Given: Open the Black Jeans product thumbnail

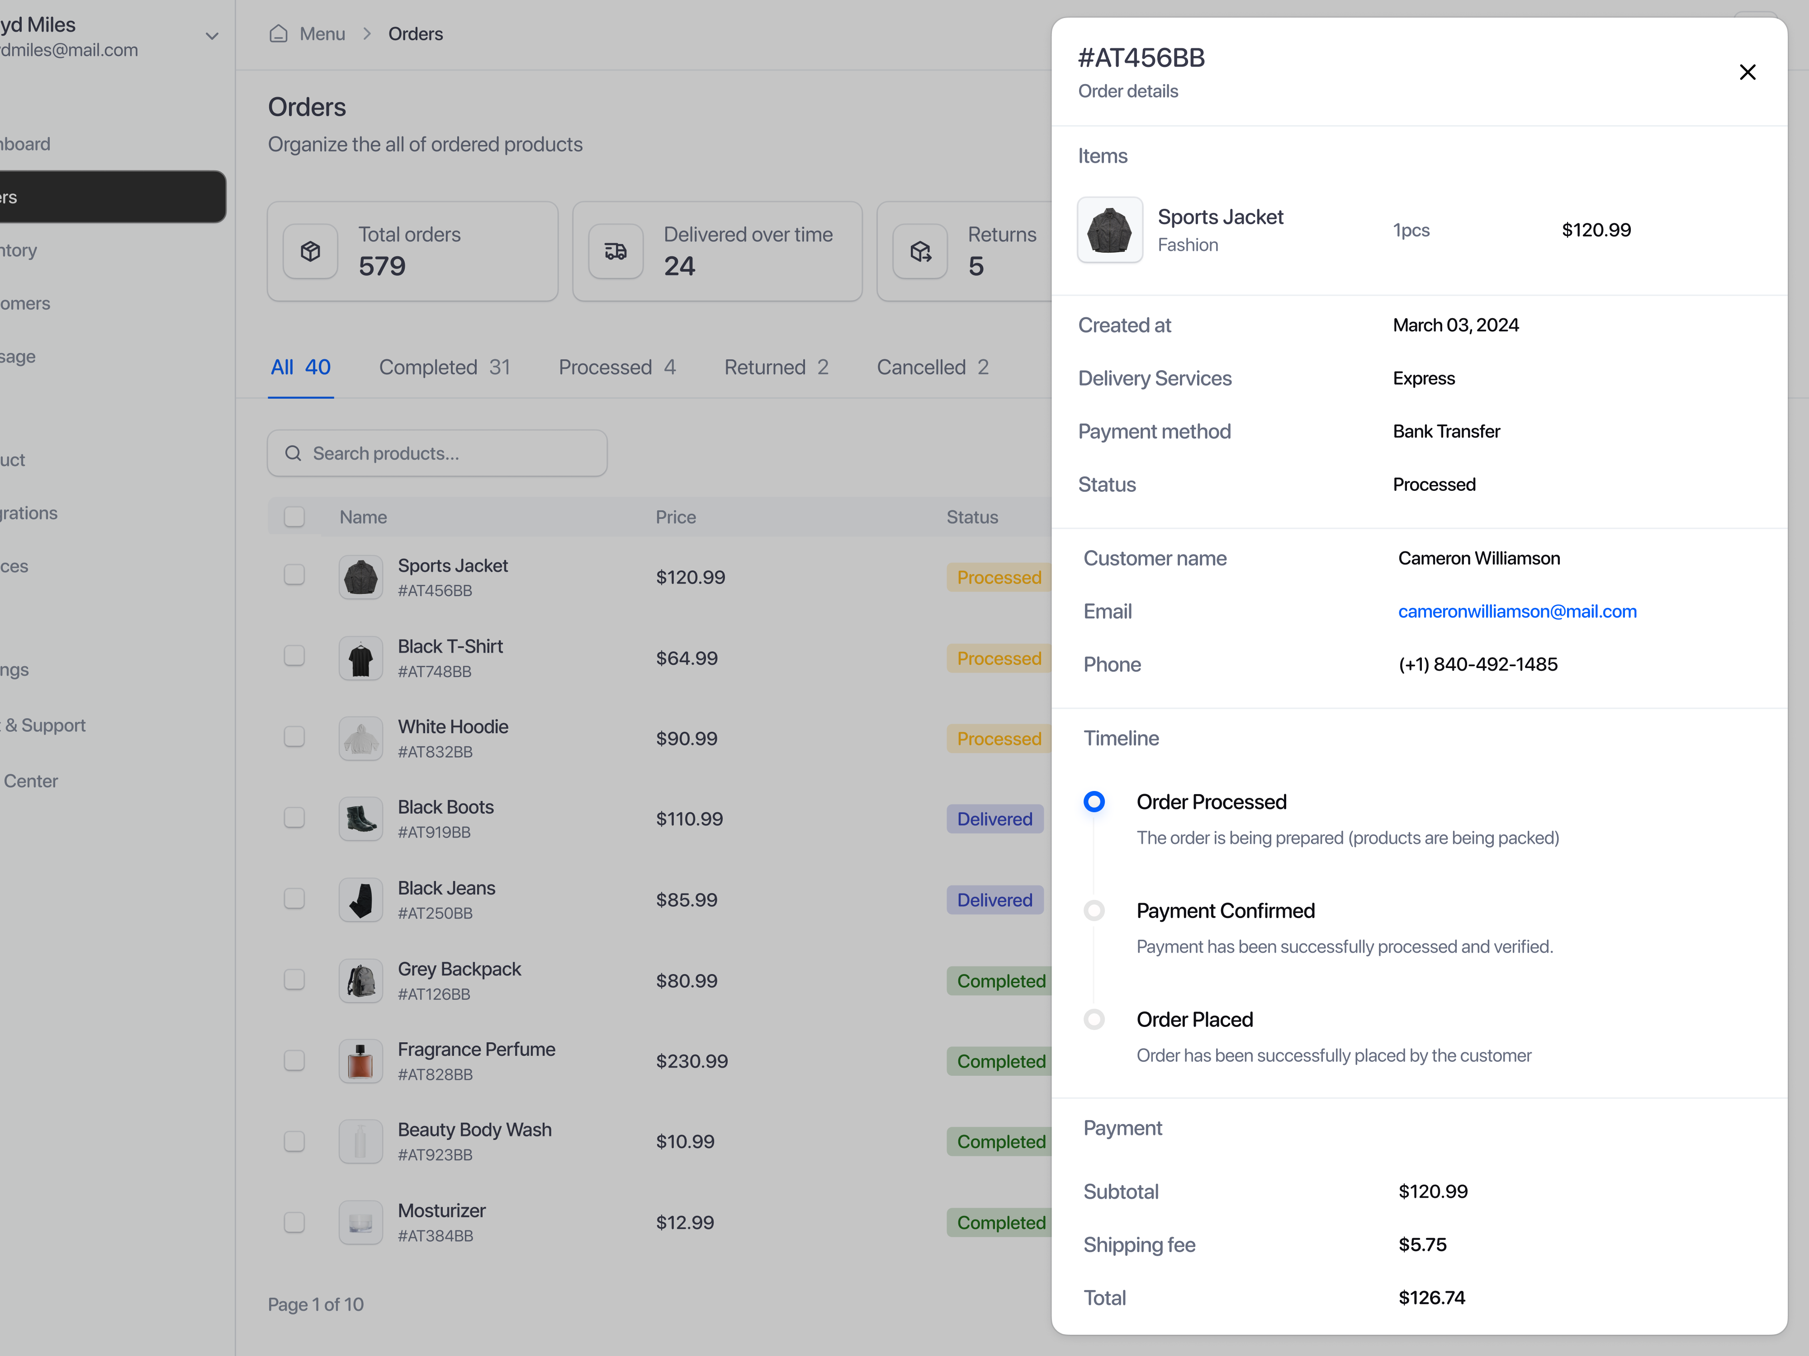Looking at the screenshot, I should coord(360,900).
